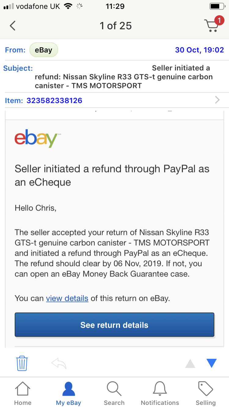The image size is (229, 407).
Task: Expand item details chevron
Action: click(x=217, y=100)
